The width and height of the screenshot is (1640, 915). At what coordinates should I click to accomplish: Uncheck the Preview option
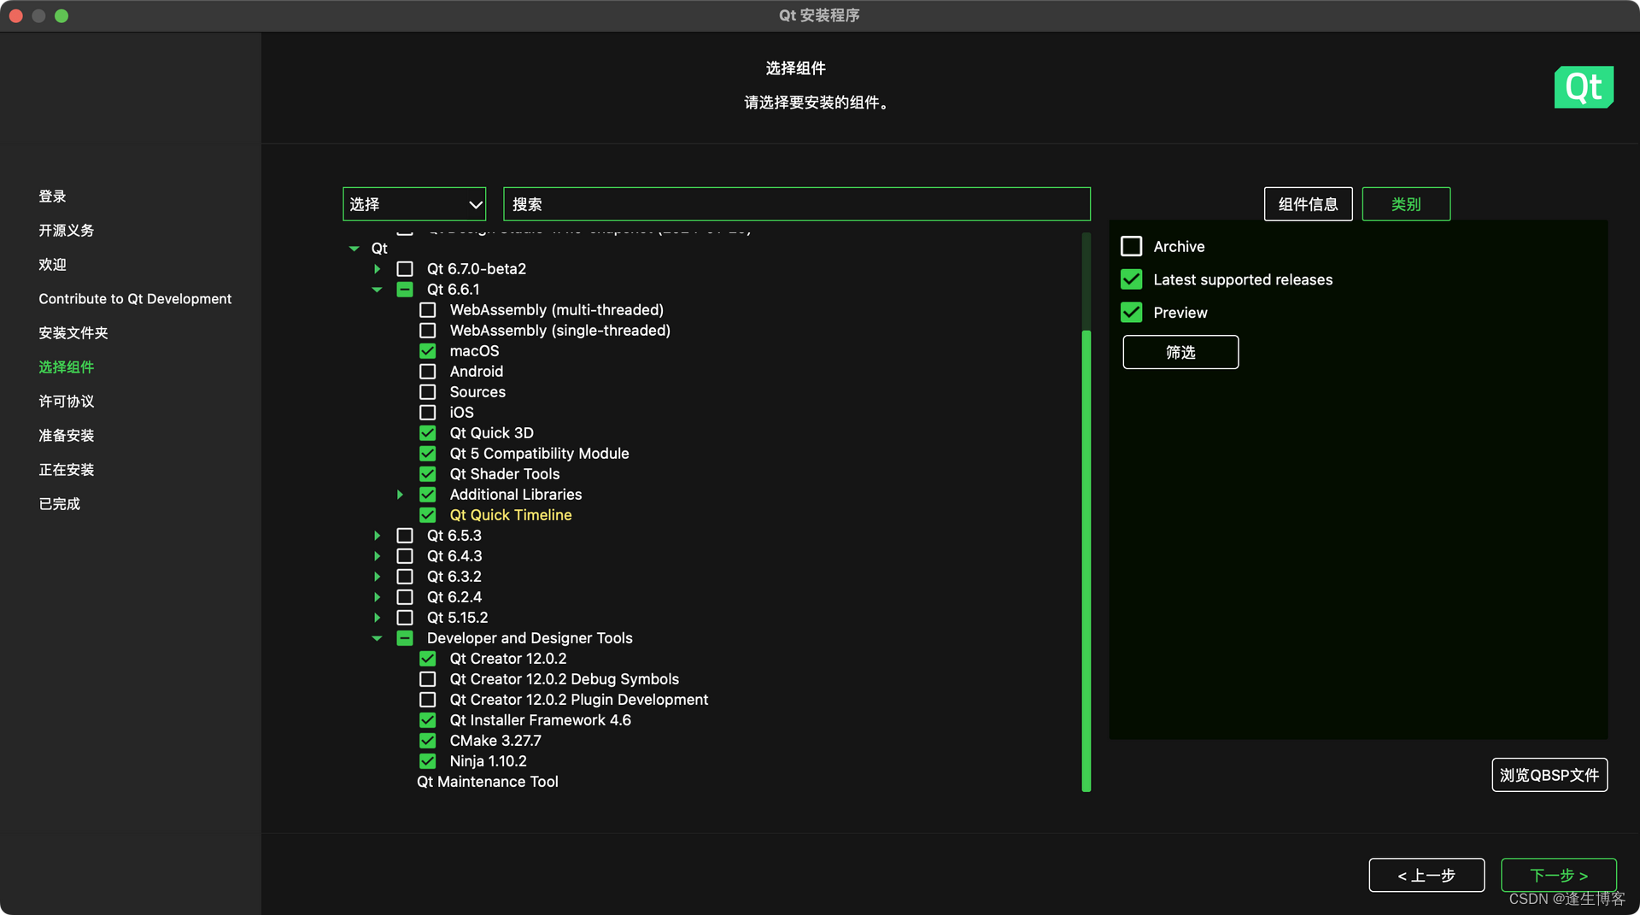pos(1131,312)
